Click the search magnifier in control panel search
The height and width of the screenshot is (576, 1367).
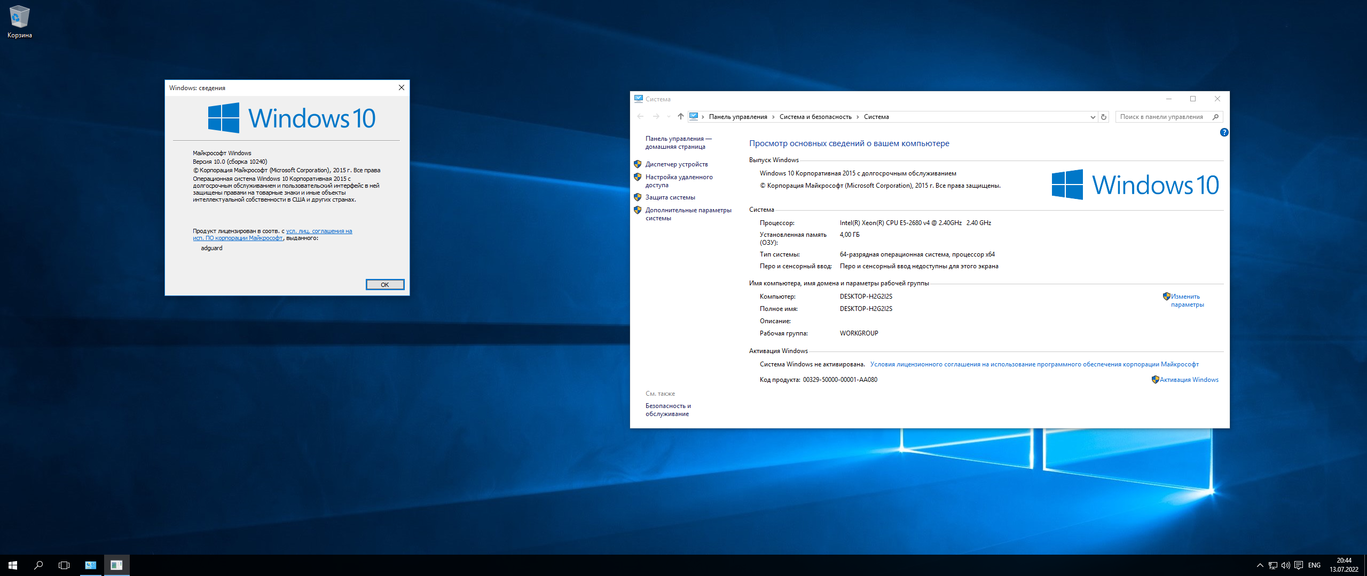[1216, 117]
